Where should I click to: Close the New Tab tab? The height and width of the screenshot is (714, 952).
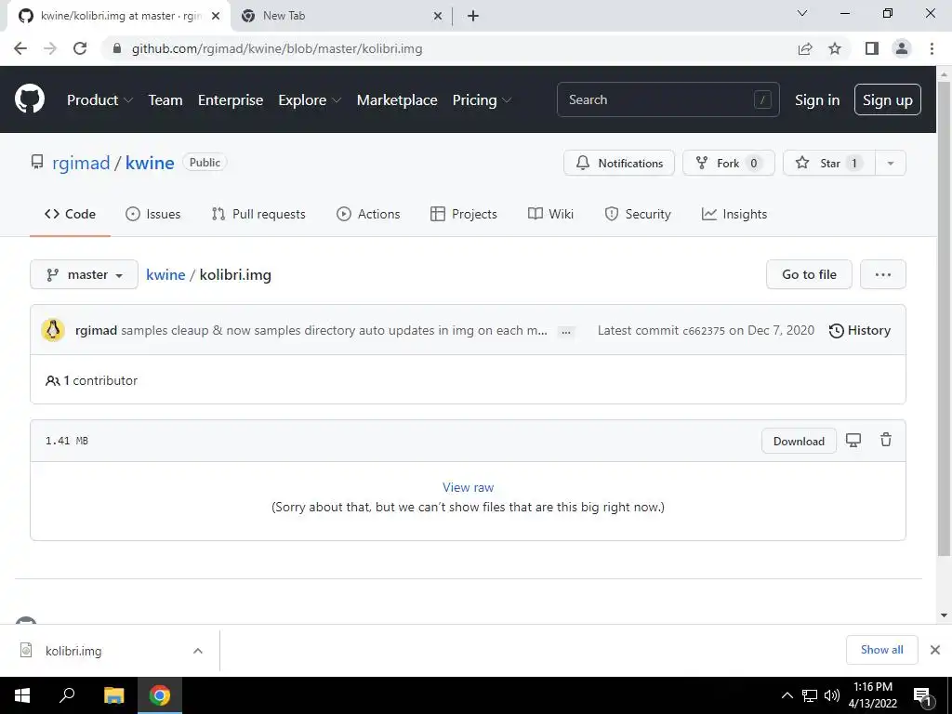pos(438,17)
